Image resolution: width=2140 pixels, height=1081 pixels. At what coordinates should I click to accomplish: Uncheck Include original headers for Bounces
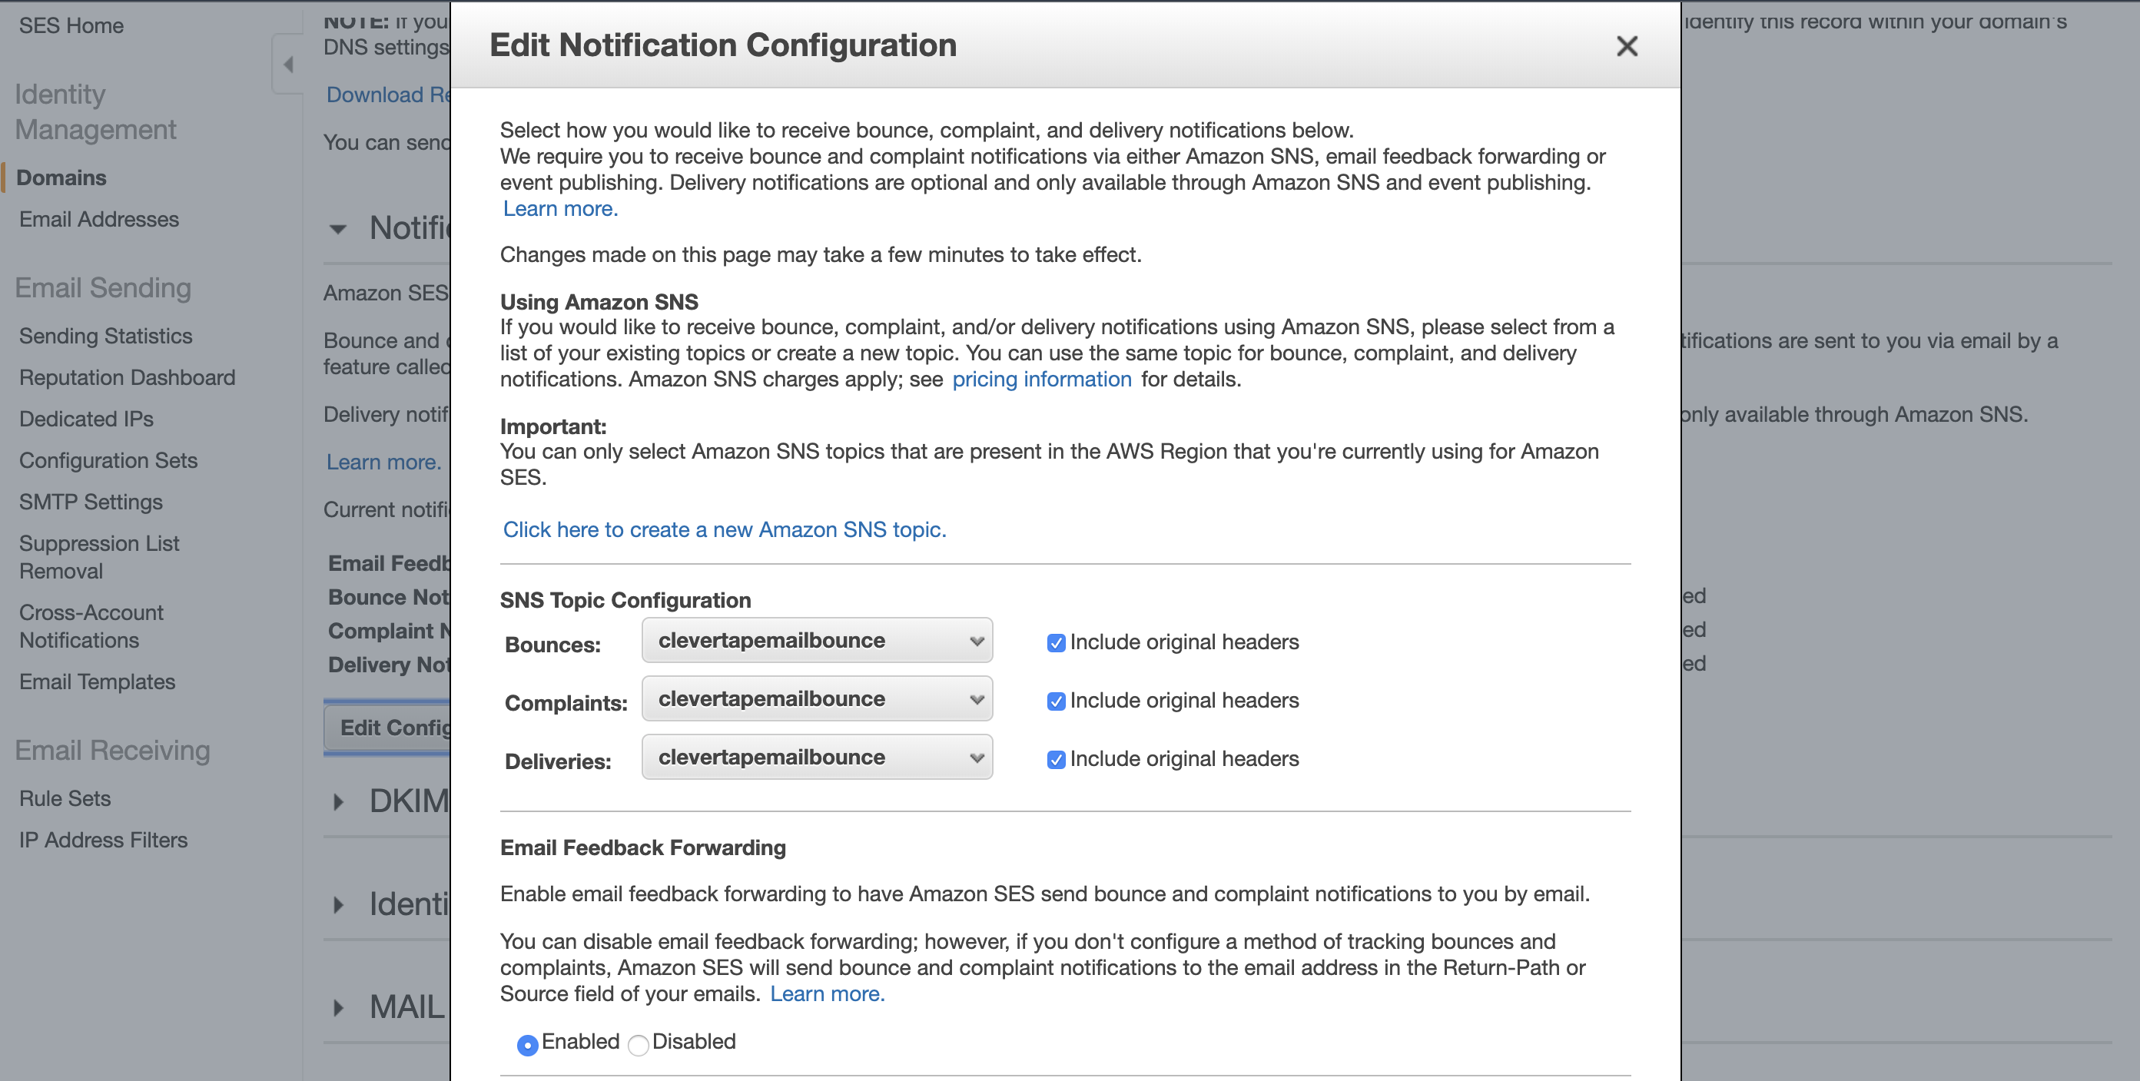[1055, 643]
